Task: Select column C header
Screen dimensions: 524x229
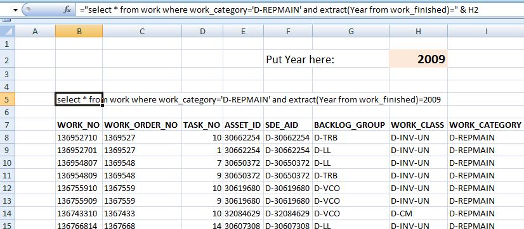Action: click(x=142, y=32)
